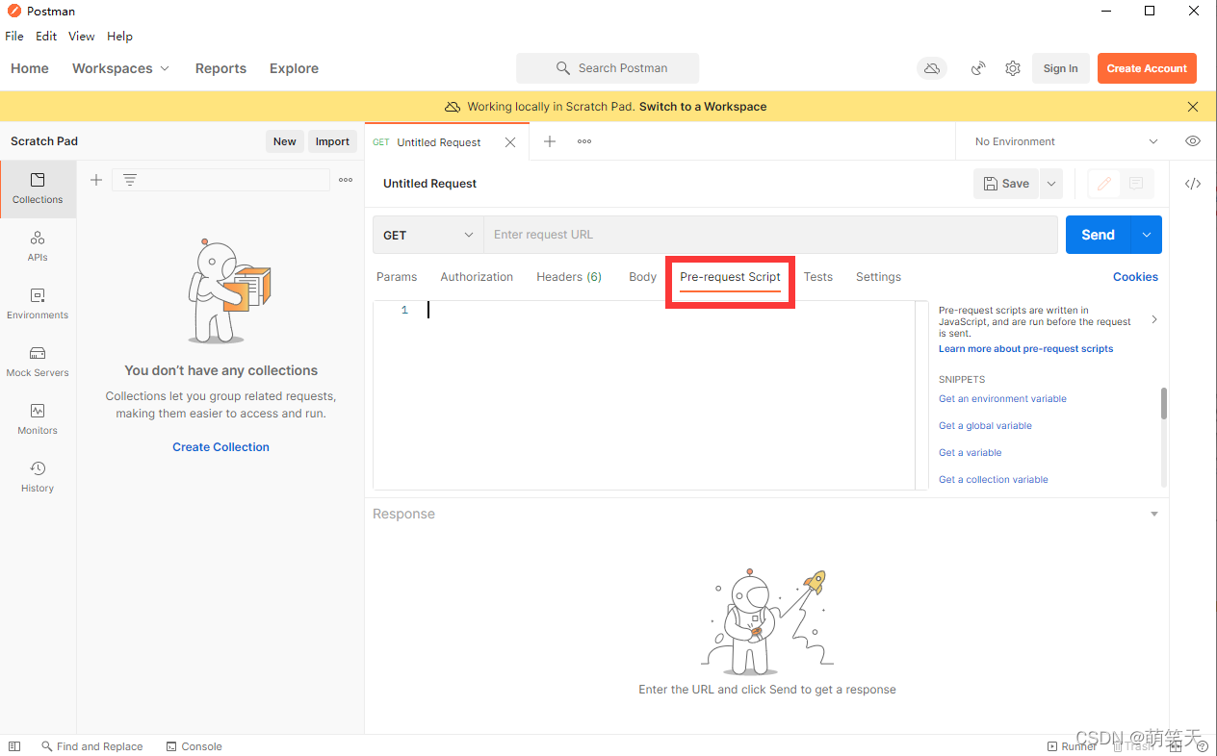Switch to the Params tab
This screenshot has height=756, width=1217.
[x=397, y=277]
